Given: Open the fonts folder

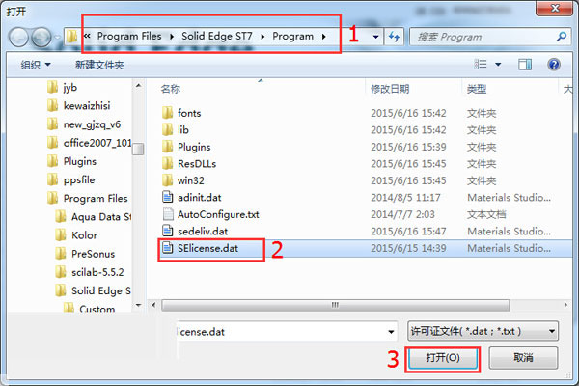Looking at the screenshot, I should [x=189, y=113].
